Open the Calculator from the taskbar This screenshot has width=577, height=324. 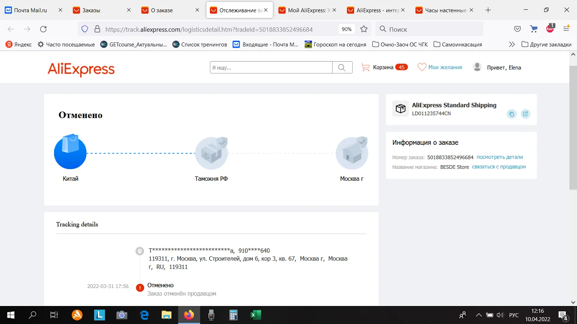click(233, 315)
